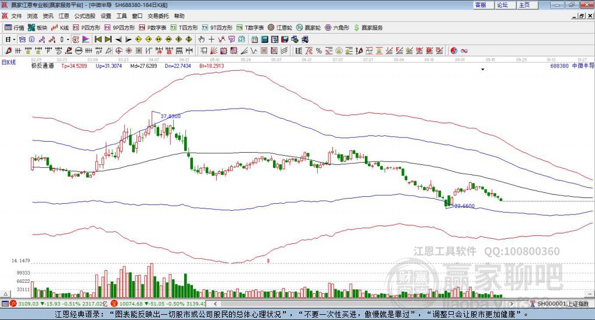Click the yin-yang icon in drawing toolbar

click(454, 51)
